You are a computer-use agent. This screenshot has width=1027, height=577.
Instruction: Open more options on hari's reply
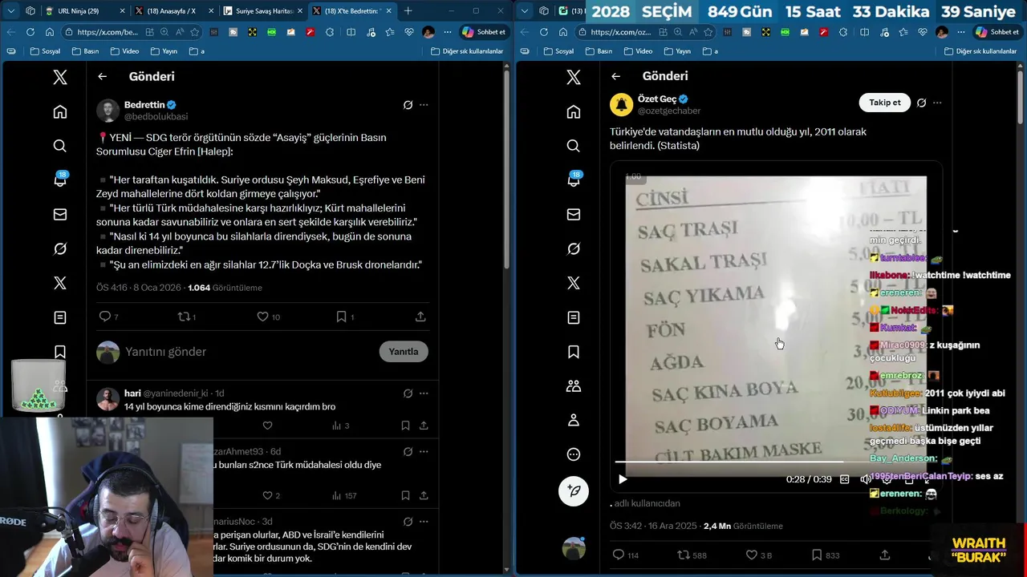pos(424,393)
